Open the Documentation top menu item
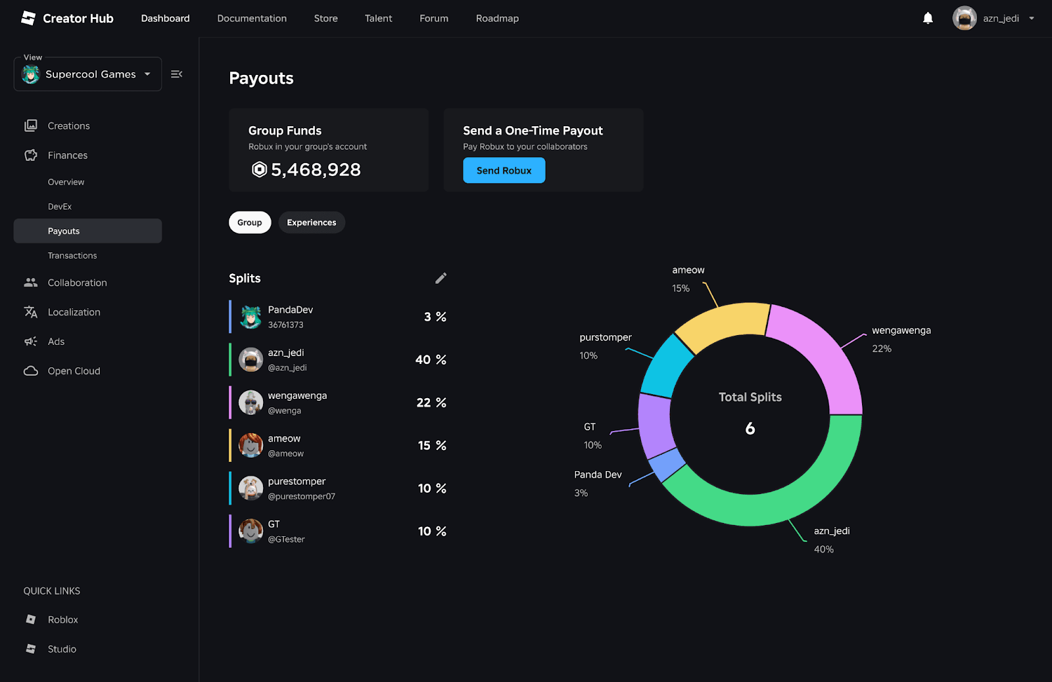The width and height of the screenshot is (1052, 682). [x=252, y=18]
